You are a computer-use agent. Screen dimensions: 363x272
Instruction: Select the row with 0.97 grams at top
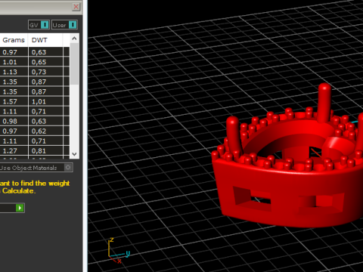coord(35,52)
